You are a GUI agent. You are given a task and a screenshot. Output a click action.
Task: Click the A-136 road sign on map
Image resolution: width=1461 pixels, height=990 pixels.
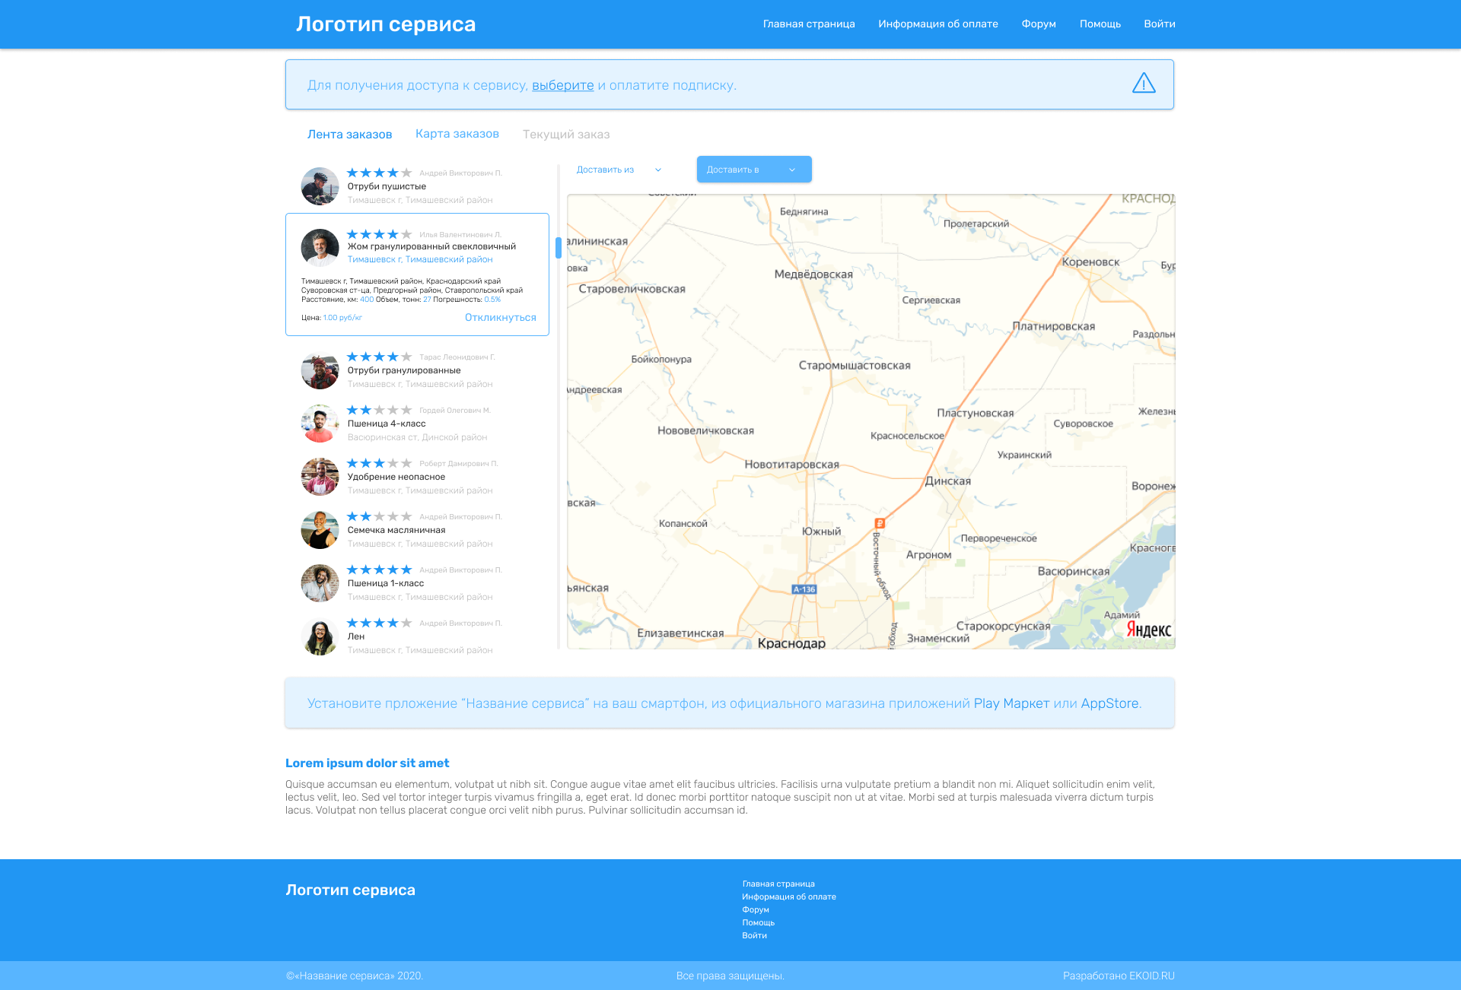point(804,589)
